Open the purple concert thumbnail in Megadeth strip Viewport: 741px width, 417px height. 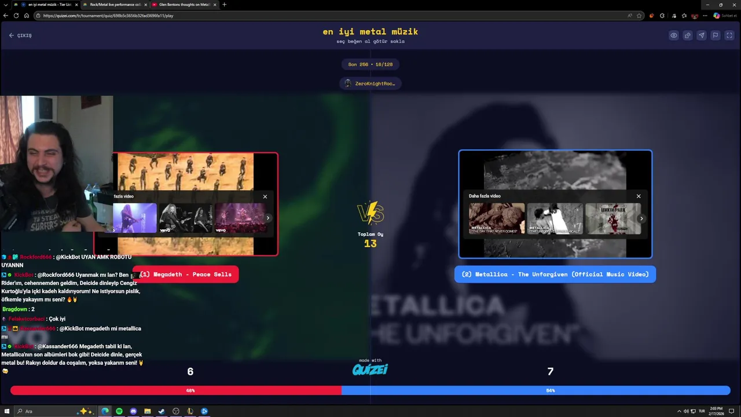click(x=240, y=218)
